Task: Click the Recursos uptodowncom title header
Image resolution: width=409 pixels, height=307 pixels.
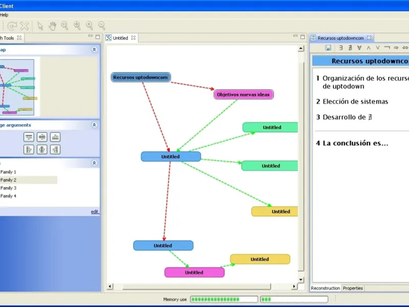Action: pyautogui.click(x=361, y=61)
